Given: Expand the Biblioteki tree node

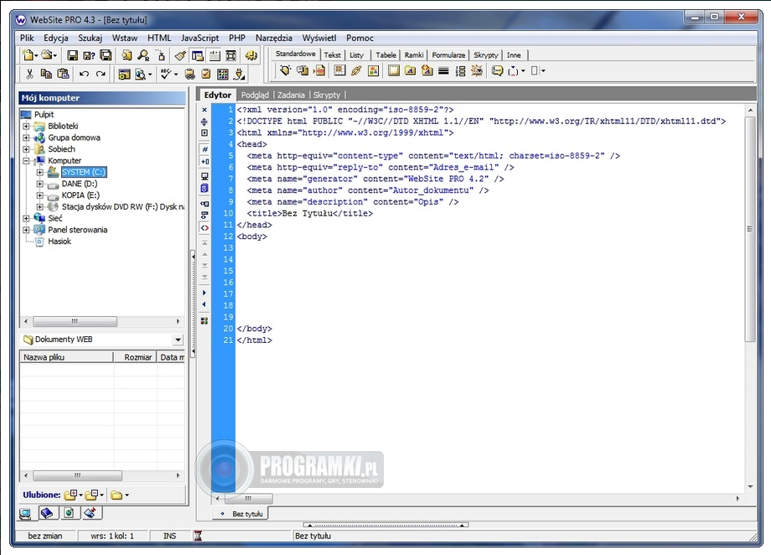Looking at the screenshot, I should (26, 126).
